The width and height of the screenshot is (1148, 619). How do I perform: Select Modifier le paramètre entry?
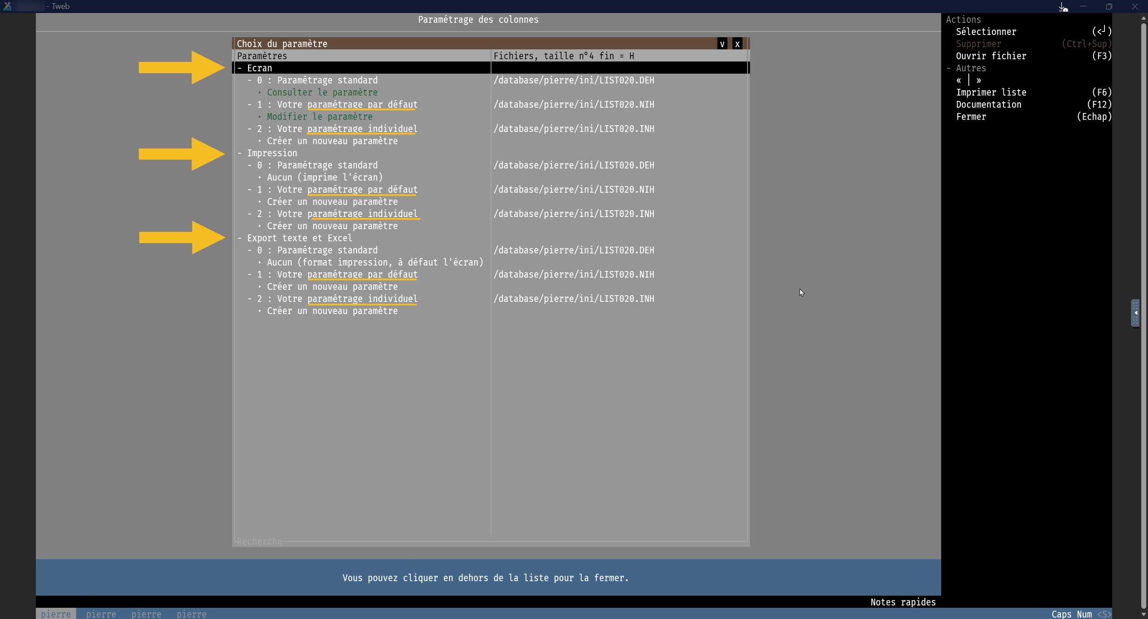(x=319, y=117)
